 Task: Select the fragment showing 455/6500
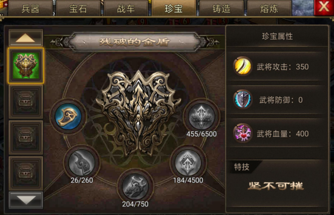(x=202, y=116)
